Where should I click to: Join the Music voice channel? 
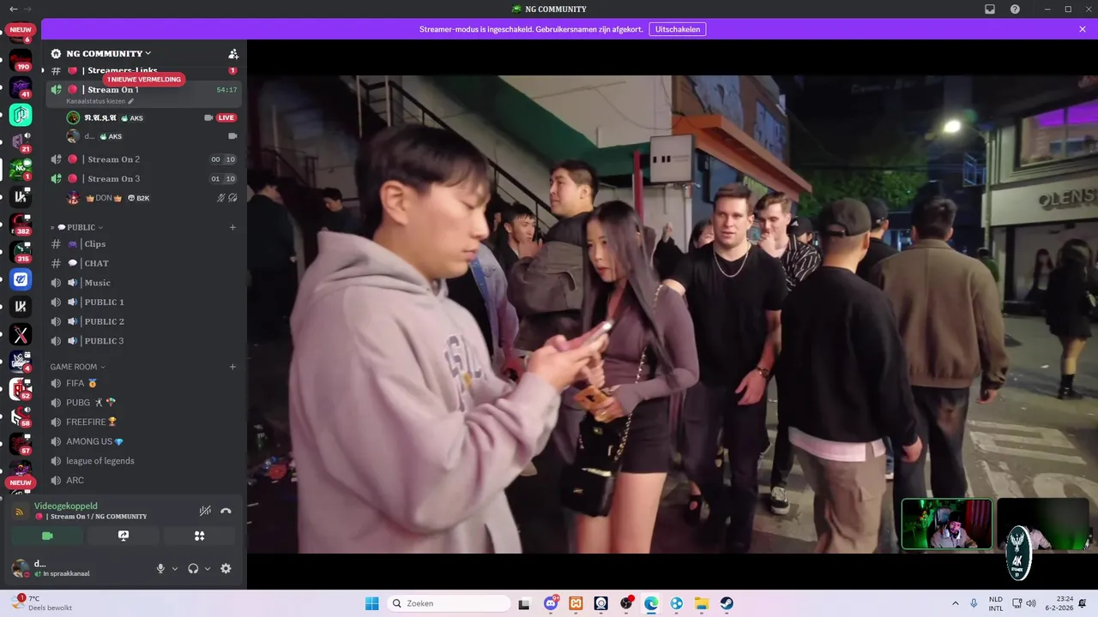click(143, 283)
